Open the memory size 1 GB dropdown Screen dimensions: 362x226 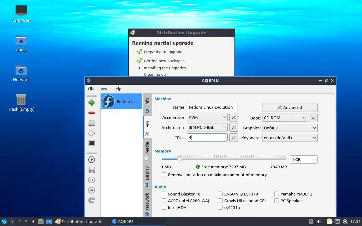304,160
